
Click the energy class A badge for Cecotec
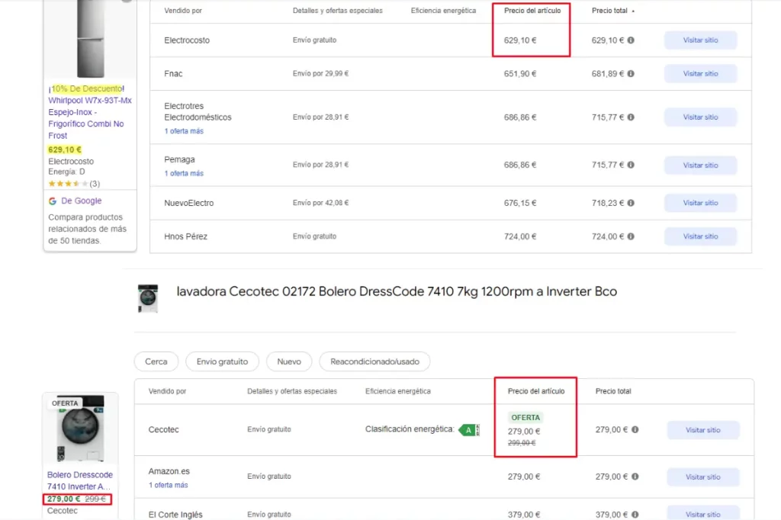coord(469,429)
